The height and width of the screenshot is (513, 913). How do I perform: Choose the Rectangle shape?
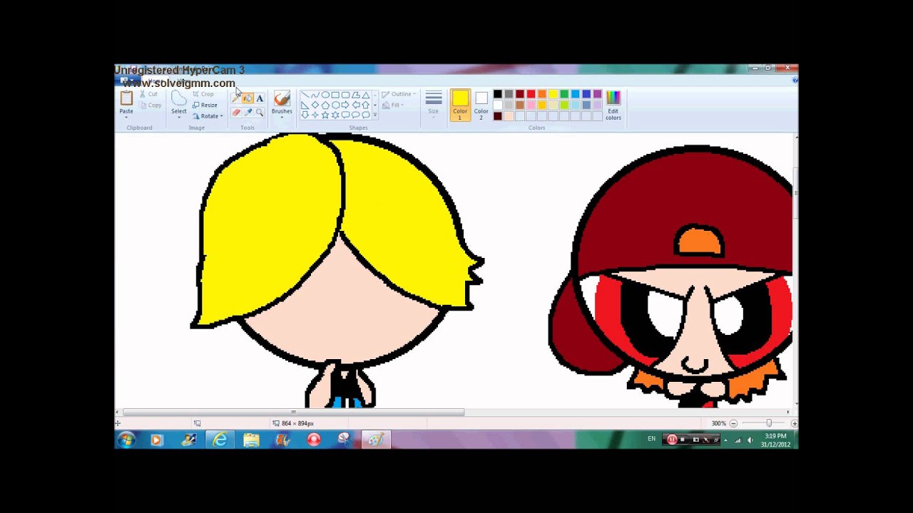tap(335, 95)
